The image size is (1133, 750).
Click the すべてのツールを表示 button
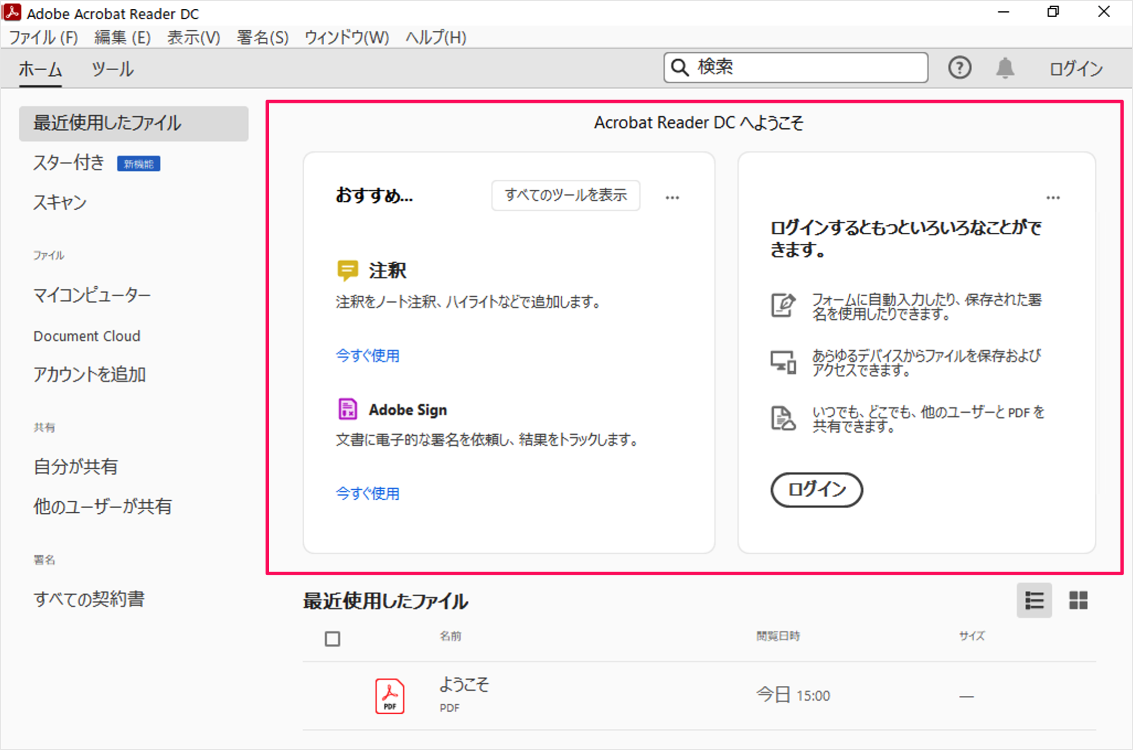565,195
